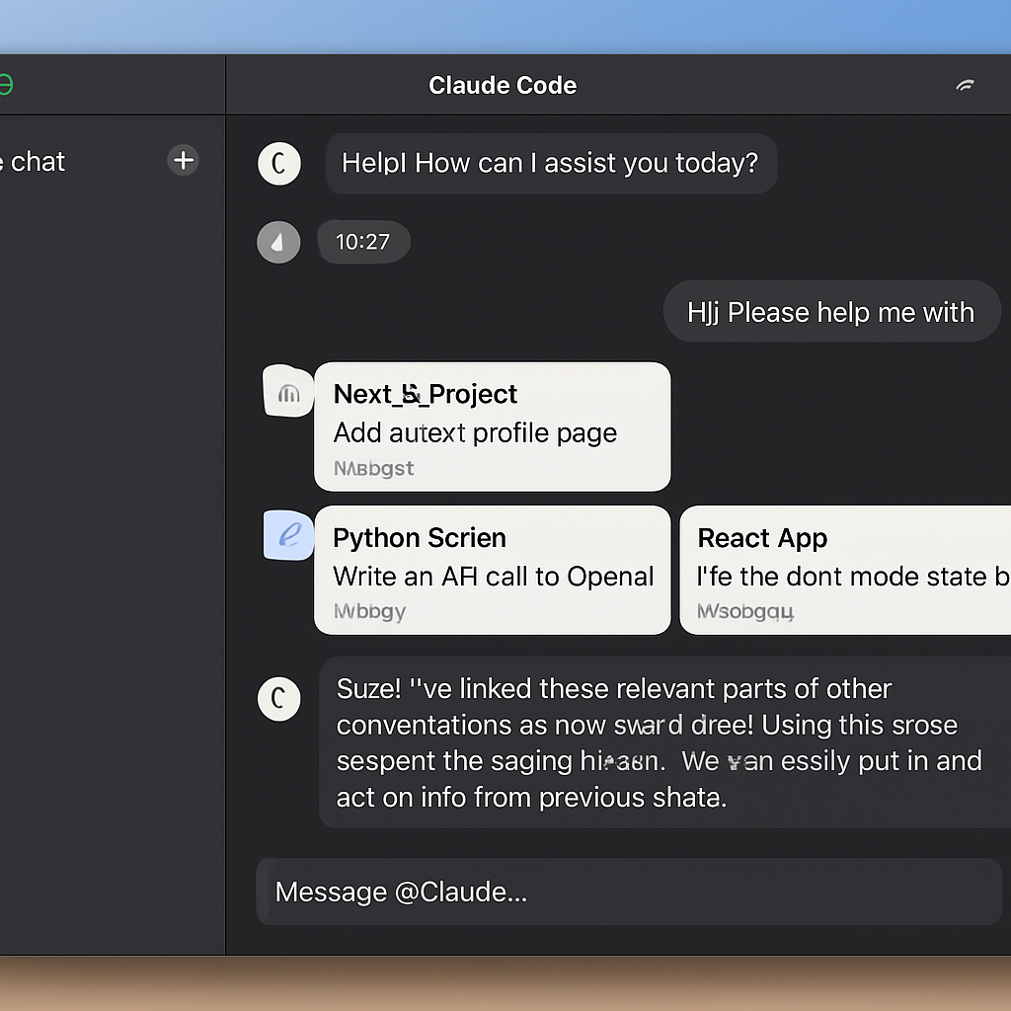The height and width of the screenshot is (1011, 1011).
Task: Click the gray label under React App description
Action: coord(745,611)
